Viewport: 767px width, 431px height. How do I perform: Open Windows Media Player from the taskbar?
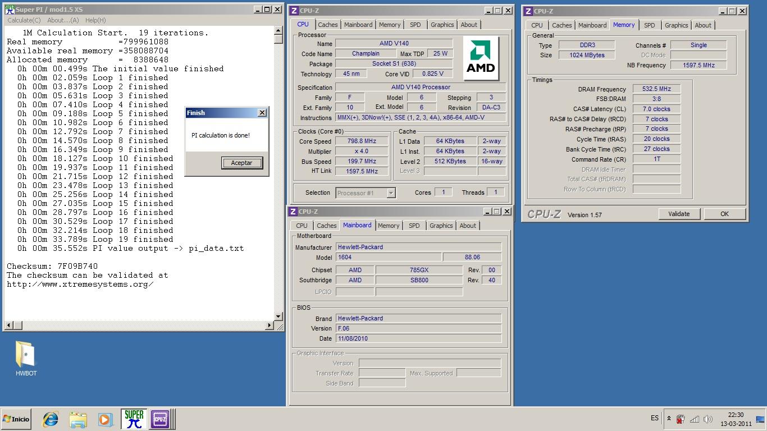coord(105,419)
